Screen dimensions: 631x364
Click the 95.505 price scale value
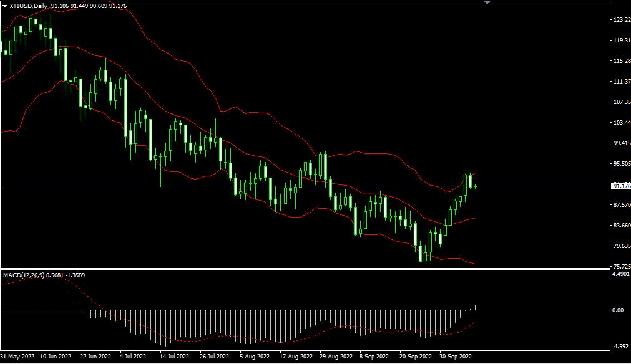(x=622, y=164)
